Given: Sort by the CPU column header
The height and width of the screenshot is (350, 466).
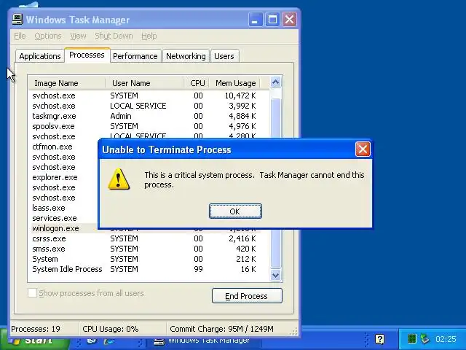Looking at the screenshot, I should pyautogui.click(x=196, y=83).
